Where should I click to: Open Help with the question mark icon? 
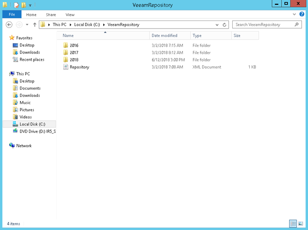(302, 14)
